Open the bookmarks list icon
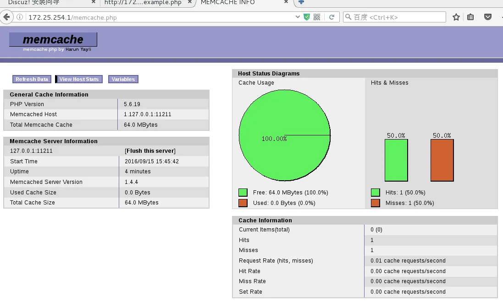This screenshot has height=301, width=503. [x=470, y=17]
